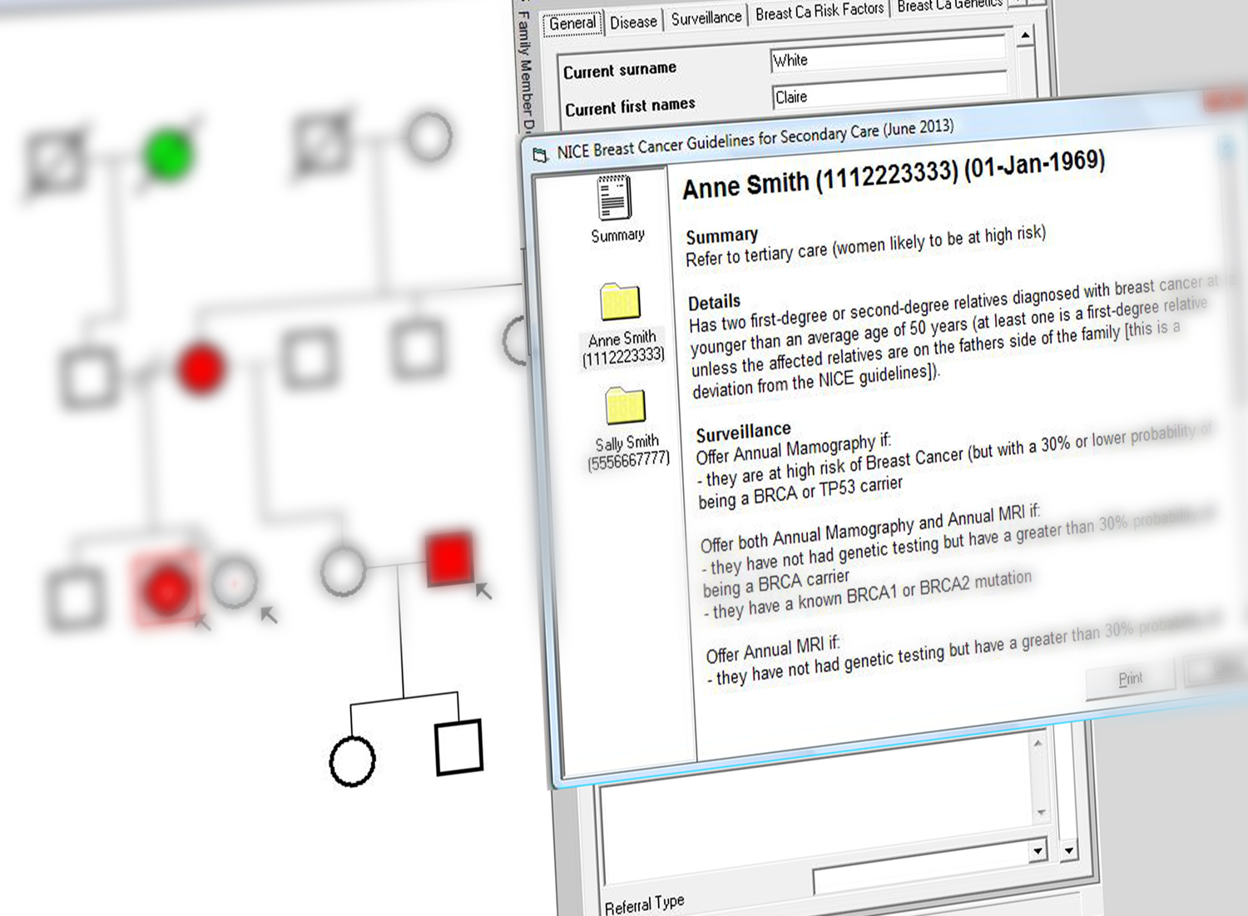This screenshot has height=916, width=1248.
Task: Expand the combo box above Referral Type
Action: 1038,850
